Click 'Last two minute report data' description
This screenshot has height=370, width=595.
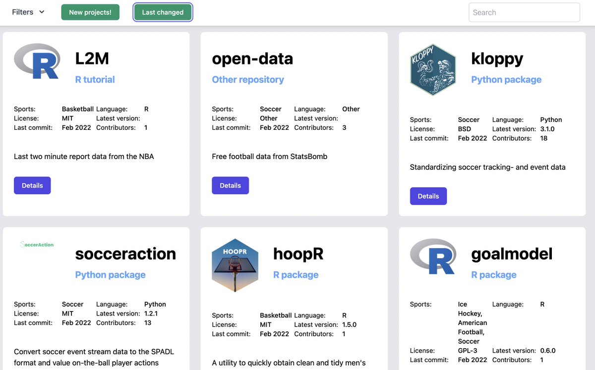click(x=84, y=157)
